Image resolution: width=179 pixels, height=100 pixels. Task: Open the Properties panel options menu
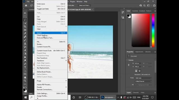pos(155,52)
